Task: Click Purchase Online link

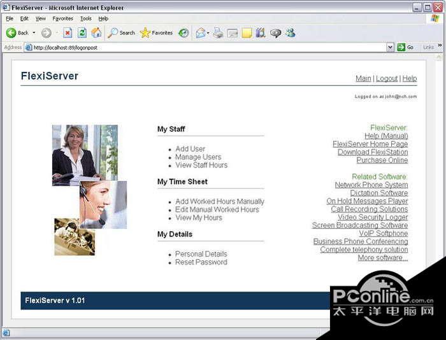Action: click(382, 160)
